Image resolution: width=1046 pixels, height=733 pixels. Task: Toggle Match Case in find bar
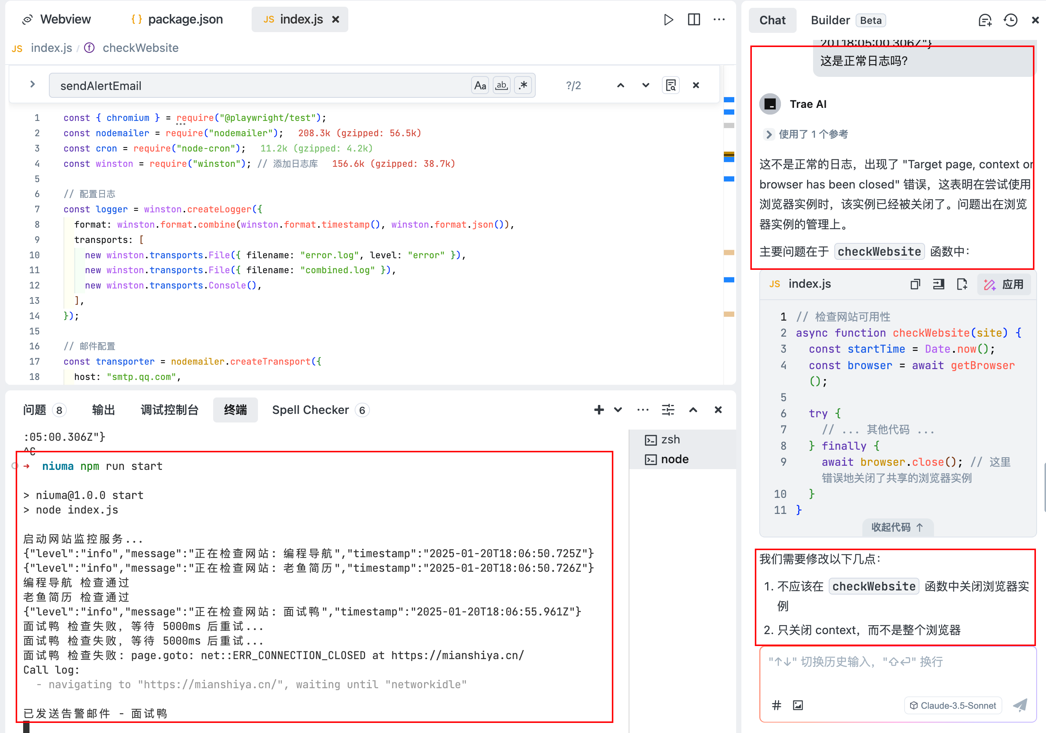[x=480, y=85]
